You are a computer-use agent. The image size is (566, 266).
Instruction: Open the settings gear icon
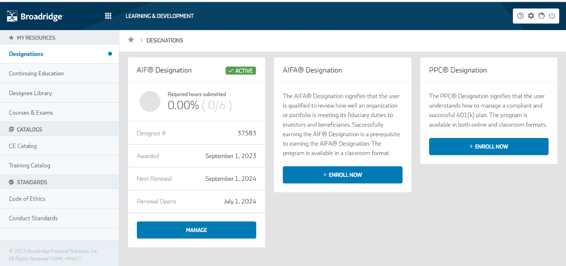pos(531,16)
